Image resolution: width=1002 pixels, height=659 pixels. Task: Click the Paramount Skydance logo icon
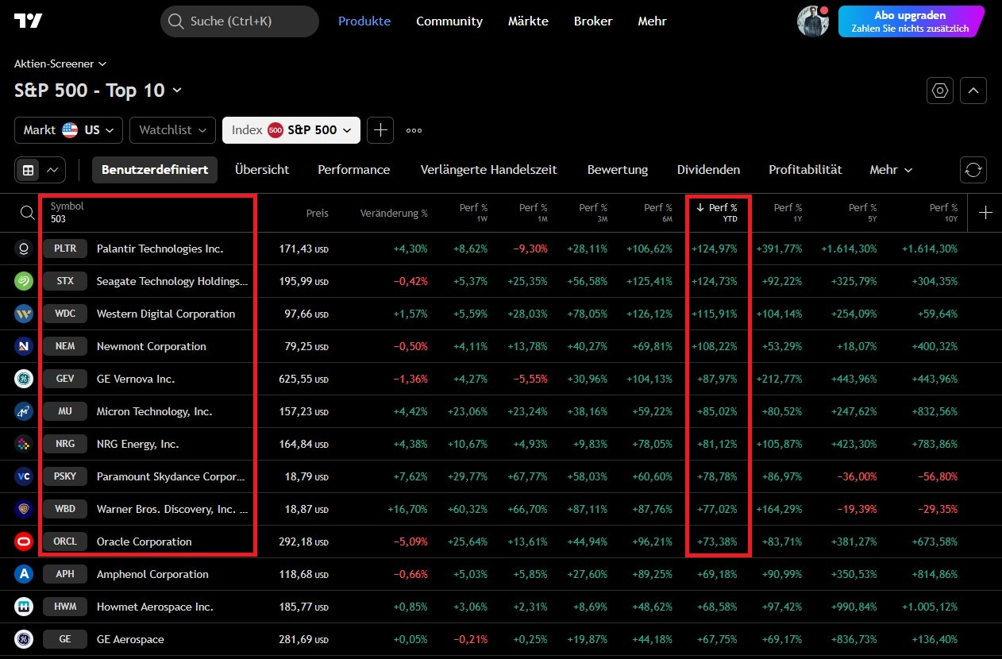(24, 476)
